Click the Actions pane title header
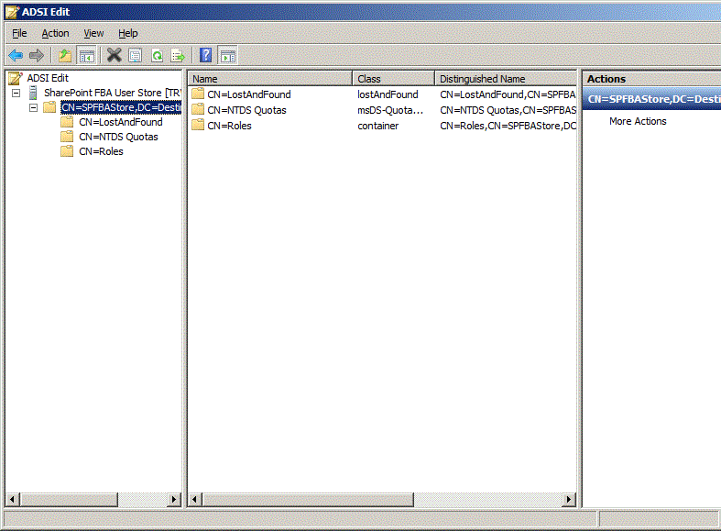The width and height of the screenshot is (721, 531). coord(651,79)
